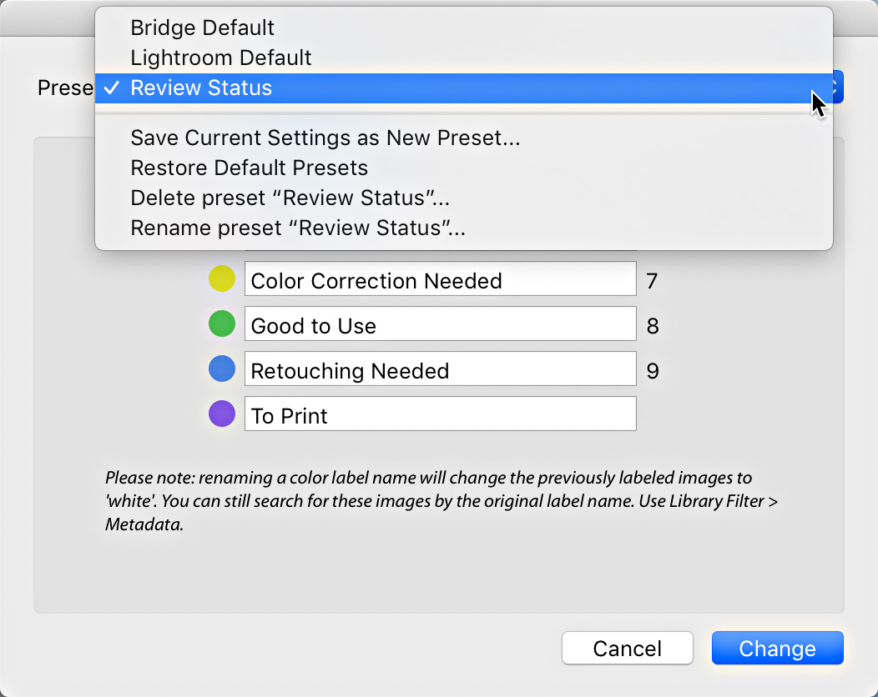
Task: Edit the Retouching Needed label field
Action: tap(440, 369)
